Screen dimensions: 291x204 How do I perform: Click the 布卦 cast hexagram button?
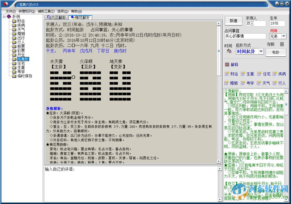(276, 53)
